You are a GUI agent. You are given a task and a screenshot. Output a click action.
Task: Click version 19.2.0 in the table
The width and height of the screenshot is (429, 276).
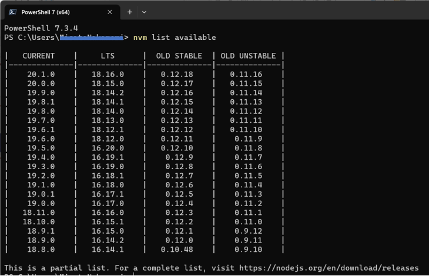click(x=41, y=176)
